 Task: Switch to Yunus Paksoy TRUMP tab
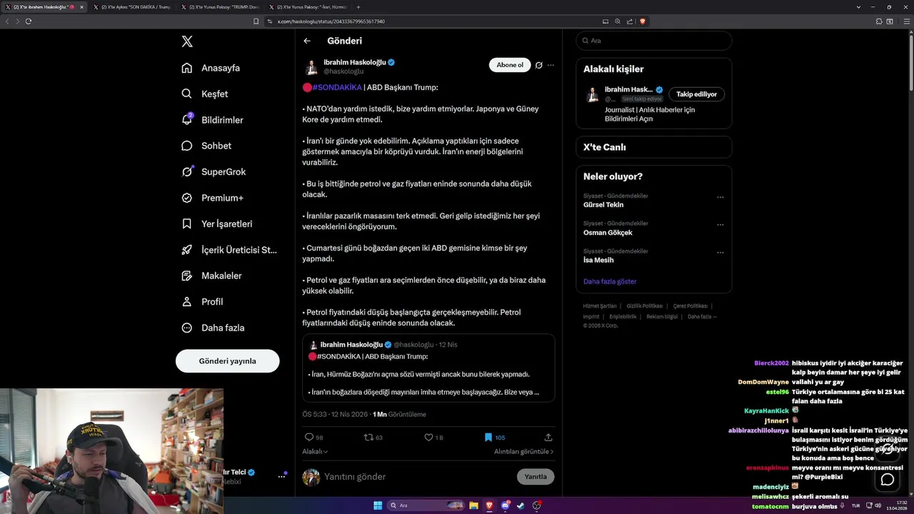point(220,7)
